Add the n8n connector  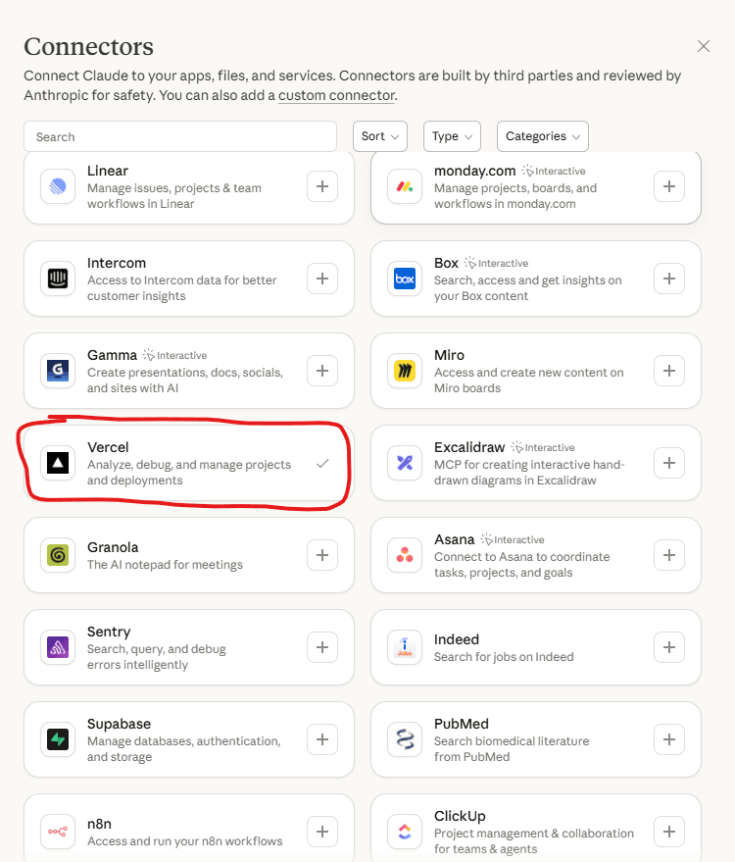click(x=322, y=832)
